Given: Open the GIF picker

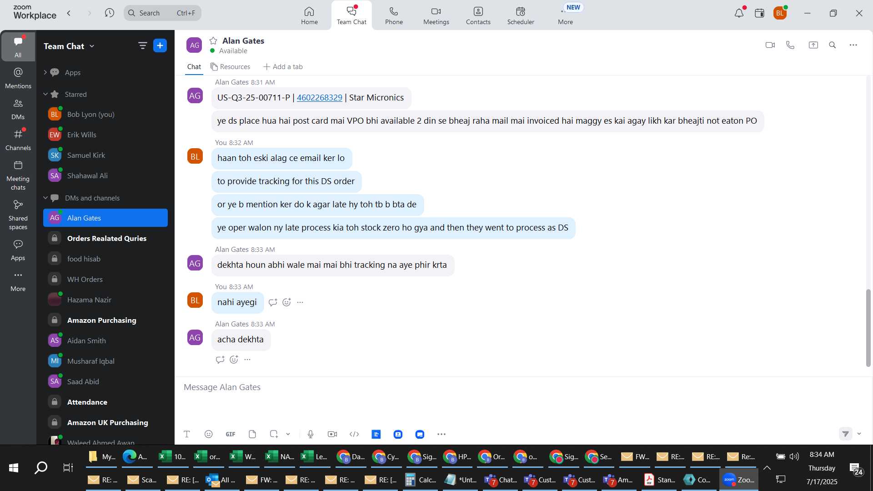Looking at the screenshot, I should pos(231,434).
